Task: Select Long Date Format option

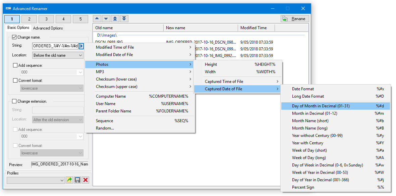Action: coord(336,96)
